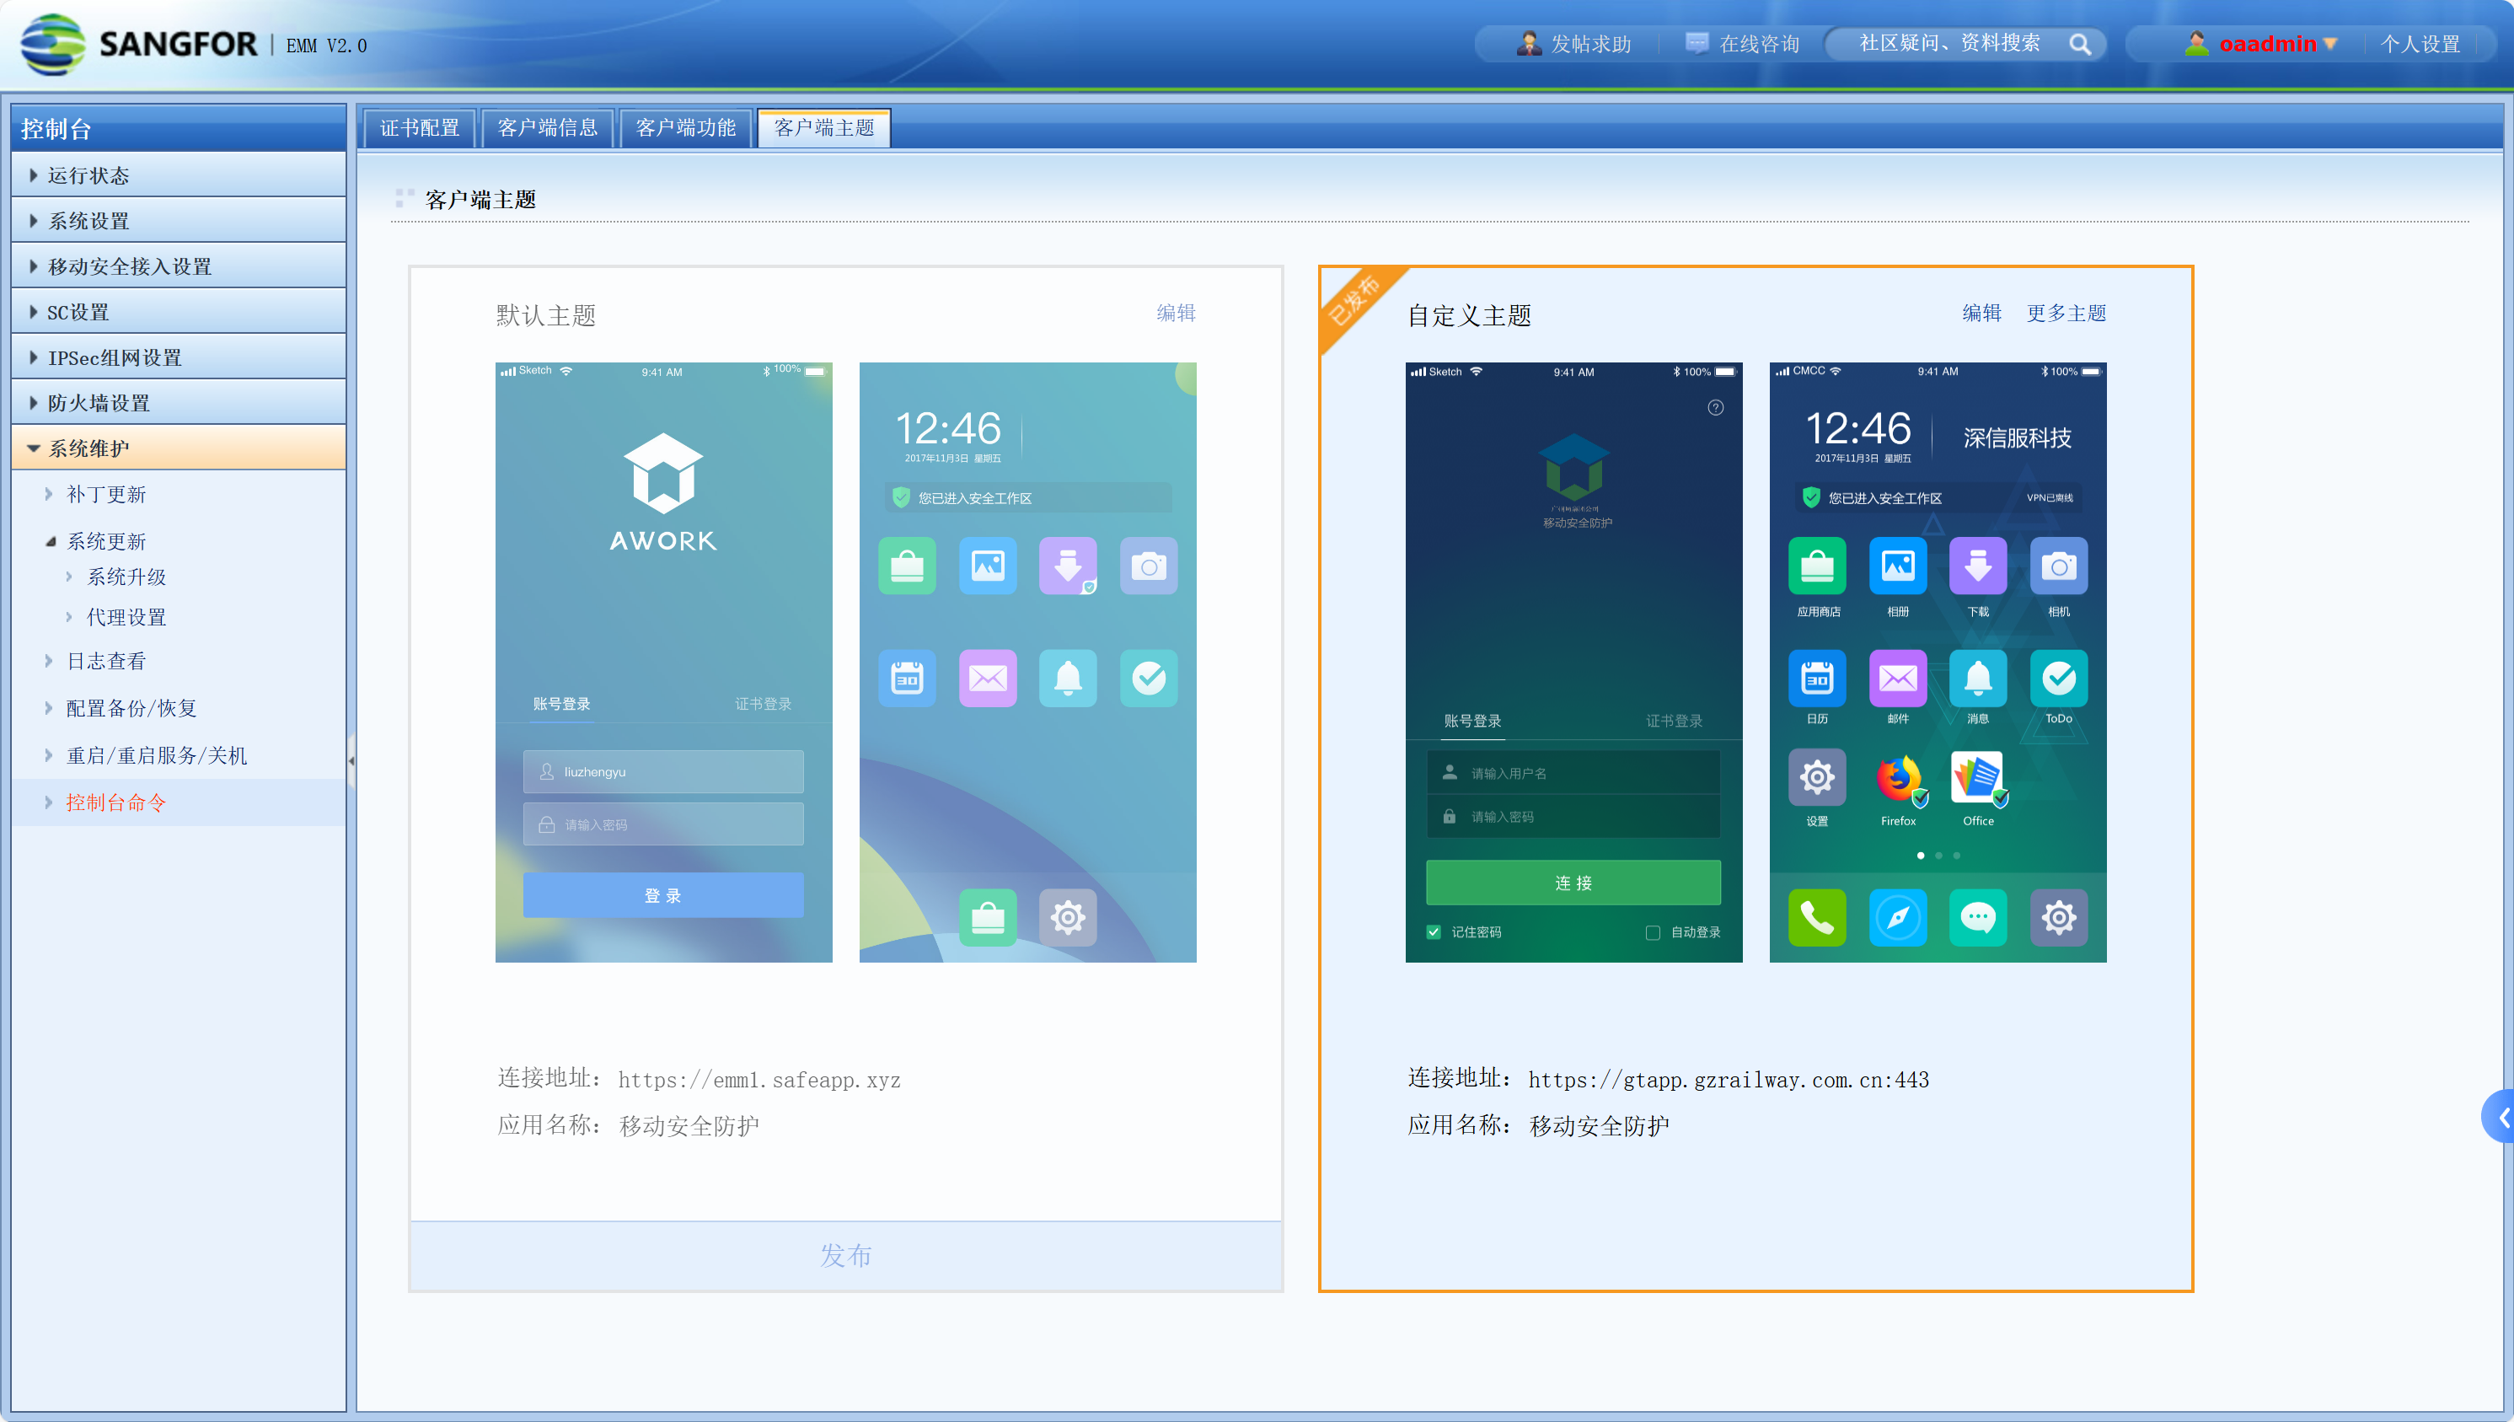Toggle the 记住密码 checkbox
Screen dimensions: 2514x1422
1434,931
